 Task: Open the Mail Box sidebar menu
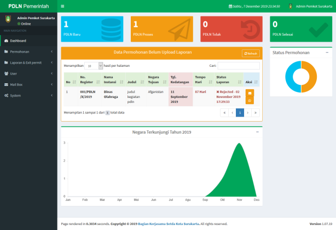tap(28, 84)
